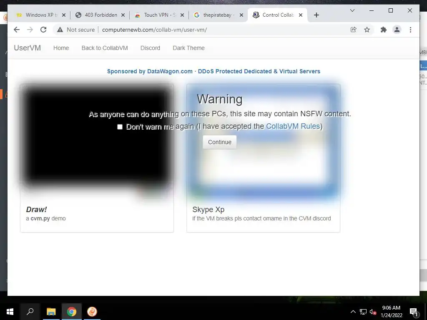Viewport: 427px width, 320px height.
Task: Go back with the browser back arrow
Action: point(17,30)
